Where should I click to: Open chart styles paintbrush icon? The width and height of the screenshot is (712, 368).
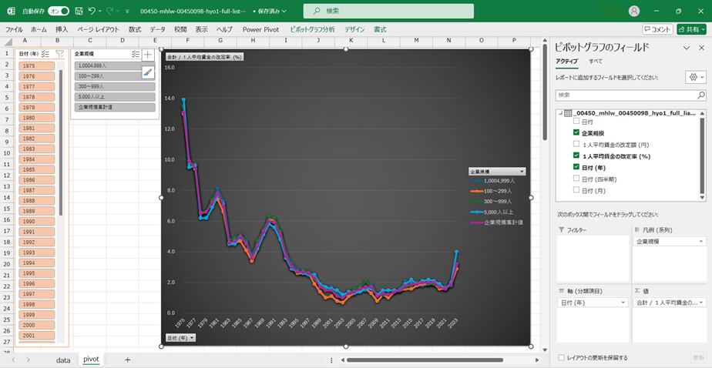(148, 72)
